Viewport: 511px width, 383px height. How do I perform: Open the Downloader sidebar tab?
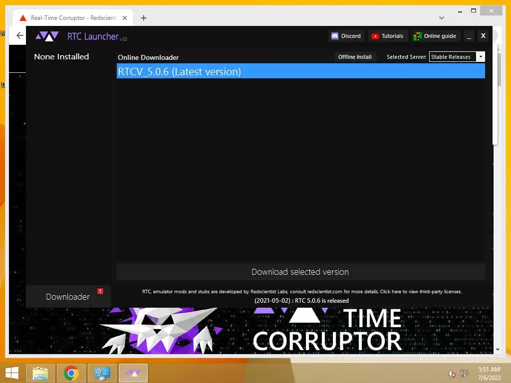(x=68, y=296)
